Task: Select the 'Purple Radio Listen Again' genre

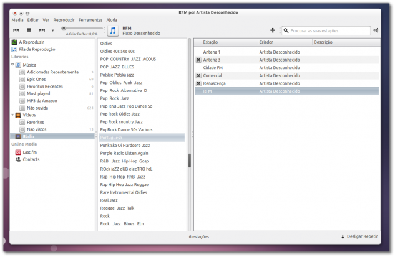Action: 124,153
